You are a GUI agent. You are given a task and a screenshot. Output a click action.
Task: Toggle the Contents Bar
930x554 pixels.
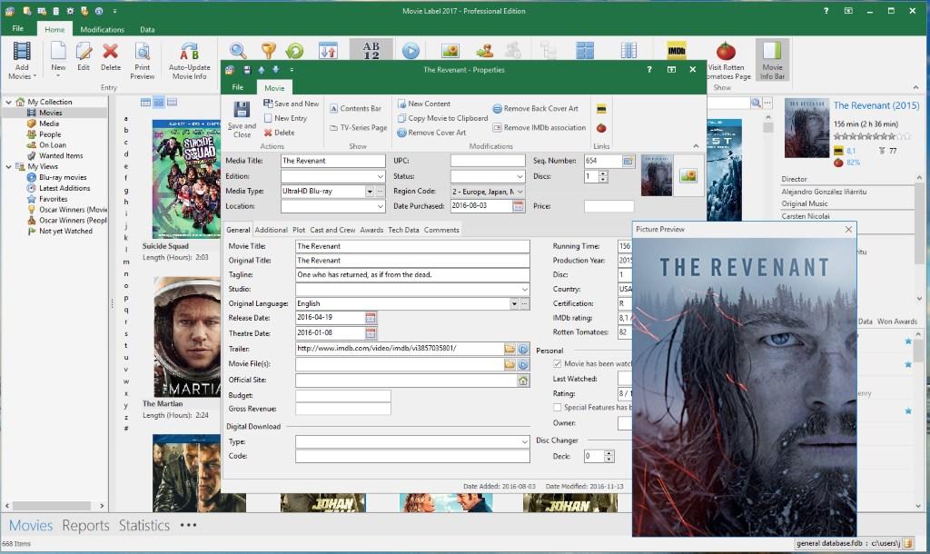tap(355, 109)
